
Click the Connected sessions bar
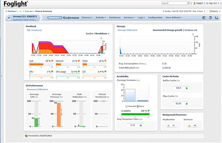point(130,95)
